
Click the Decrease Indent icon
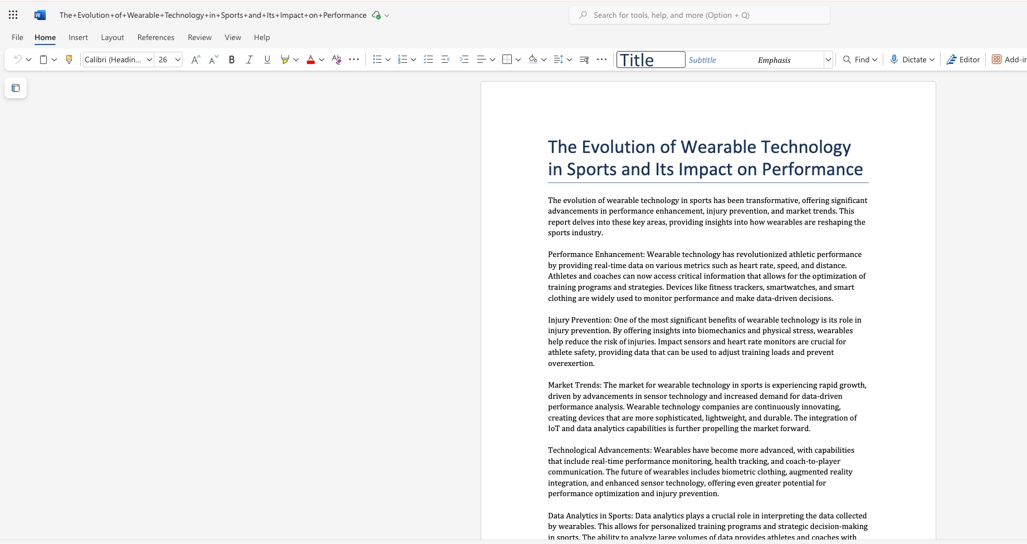coord(446,60)
